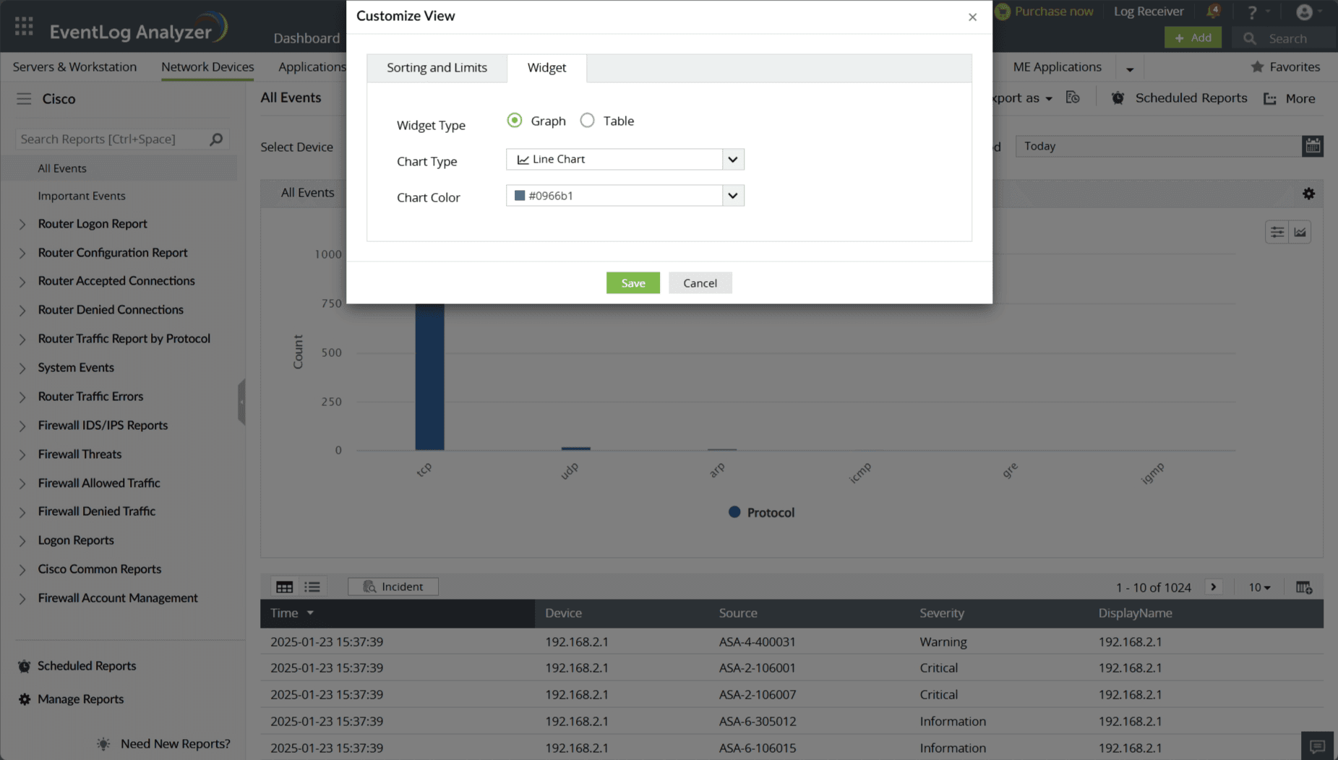Screen dimensions: 1338x760
Task: Open the Log Receiver link
Action: [x=1149, y=12]
